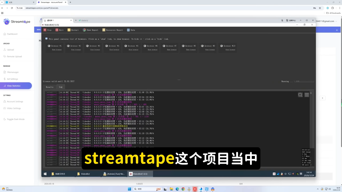This screenshot has height=192, width=342.
Task: Open [Admin] [Tun] Ne... taskbar item
Action: tap(114, 174)
